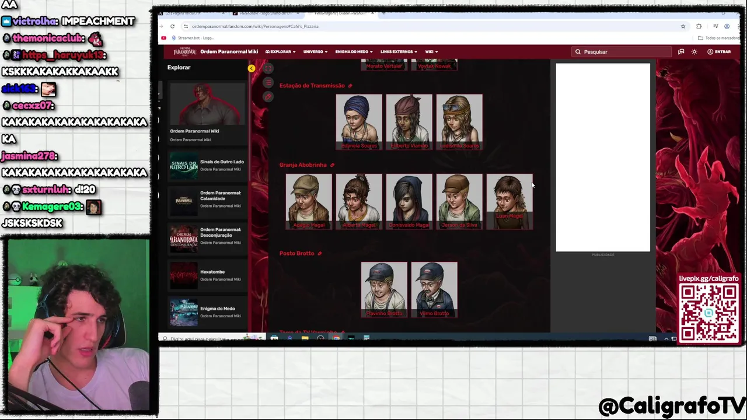Screen dimensions: 747x420
Task: Edit the Granja Abobrinha section
Action: (x=332, y=165)
